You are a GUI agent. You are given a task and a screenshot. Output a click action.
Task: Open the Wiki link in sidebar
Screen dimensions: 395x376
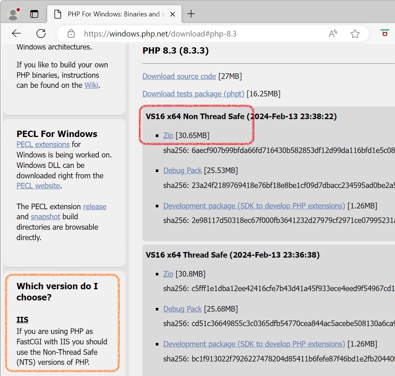(91, 85)
